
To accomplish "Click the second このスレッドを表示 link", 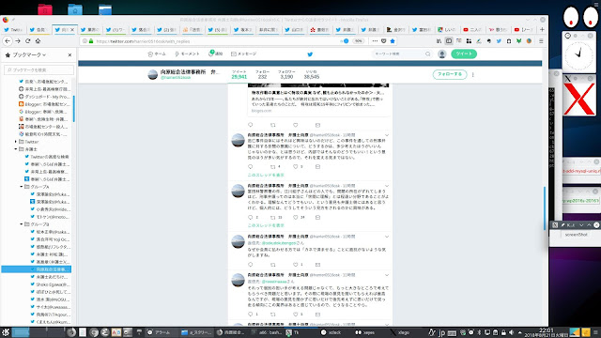I will point(266,225).
